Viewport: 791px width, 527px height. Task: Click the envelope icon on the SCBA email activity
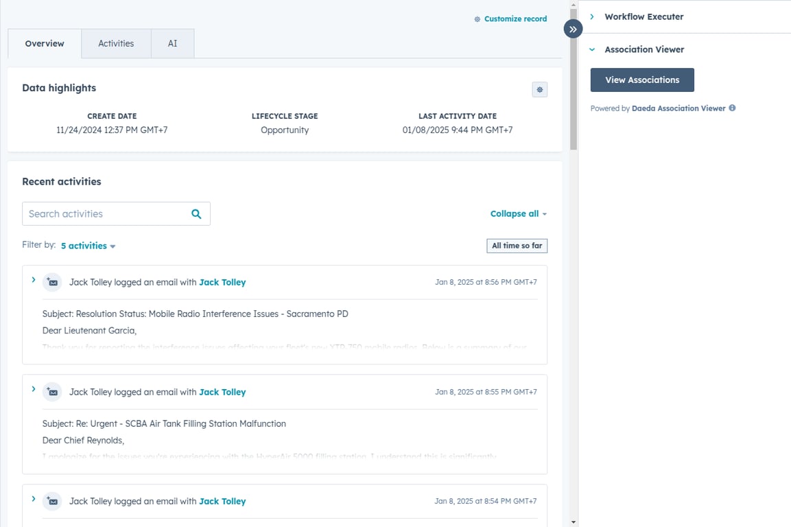(51, 392)
